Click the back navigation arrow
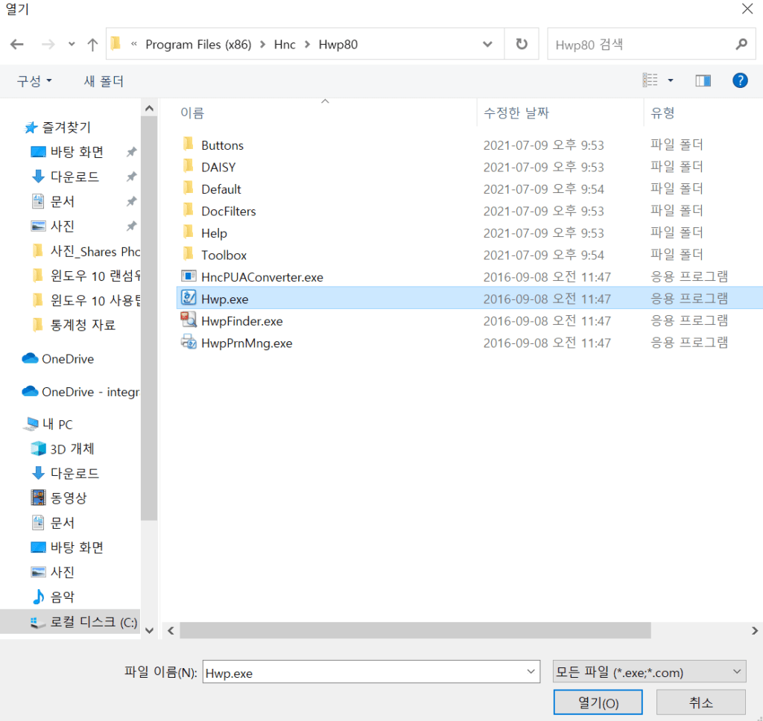763x721 pixels. click(17, 45)
